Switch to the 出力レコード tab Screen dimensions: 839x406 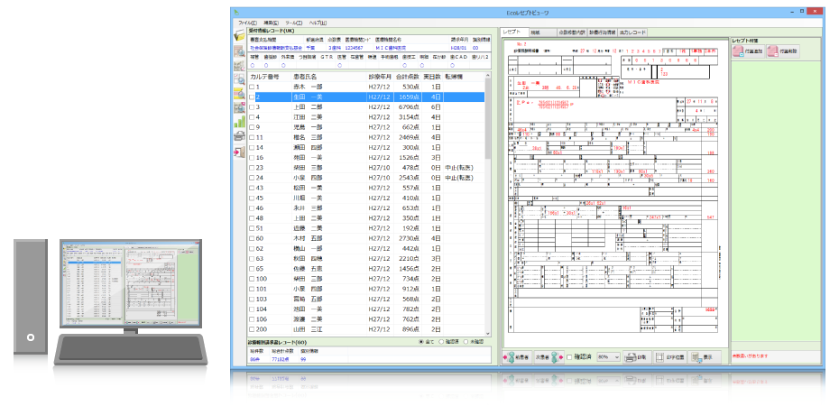coord(632,32)
